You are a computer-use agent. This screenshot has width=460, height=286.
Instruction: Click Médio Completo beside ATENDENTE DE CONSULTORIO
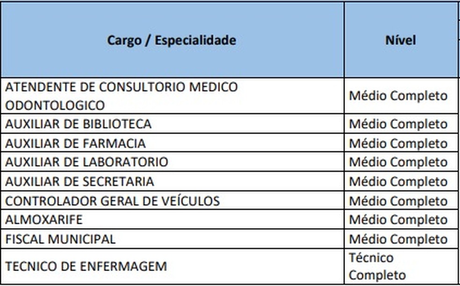pos(398,96)
